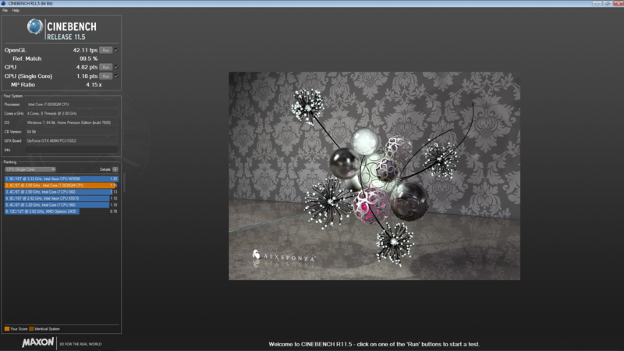Click the CPU 4.82 pts score

pos(87,67)
